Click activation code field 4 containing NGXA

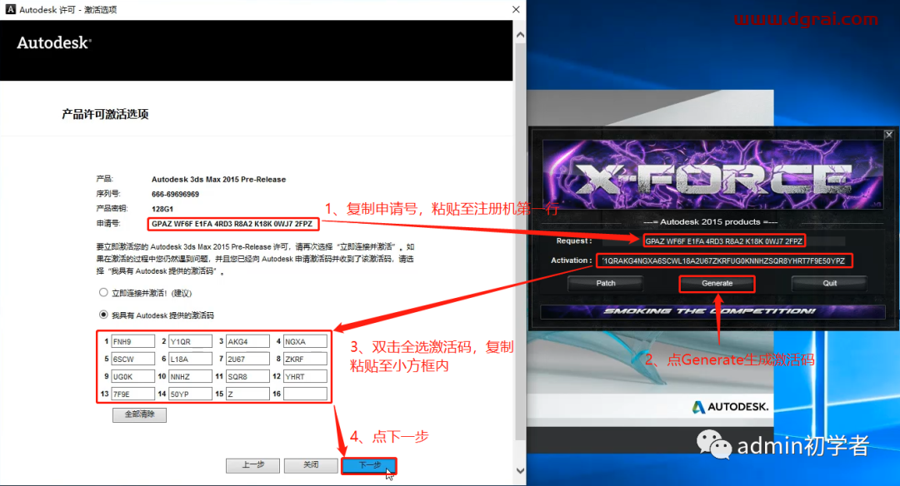[305, 341]
